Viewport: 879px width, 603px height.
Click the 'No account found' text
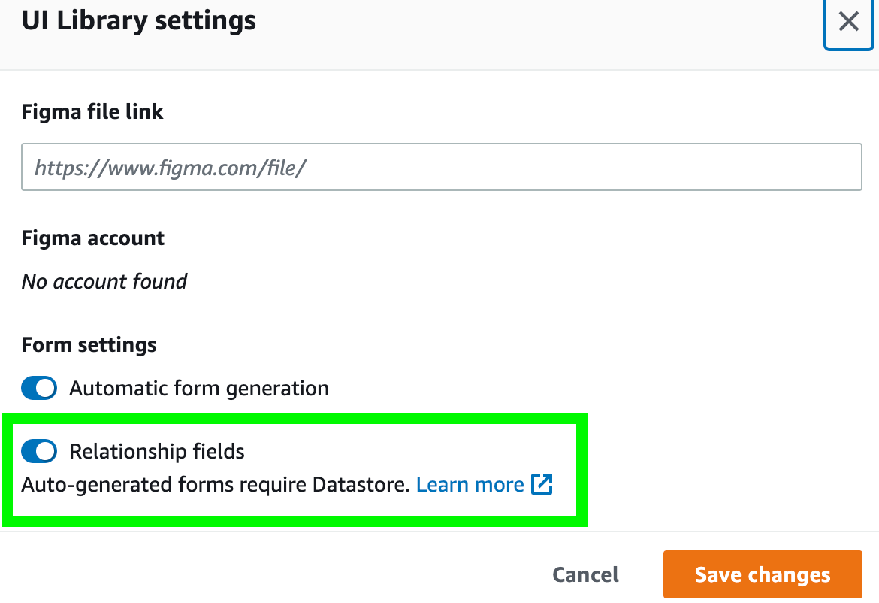(104, 281)
